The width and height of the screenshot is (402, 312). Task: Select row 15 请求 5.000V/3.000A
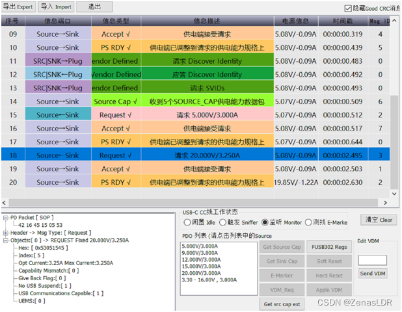(195, 115)
